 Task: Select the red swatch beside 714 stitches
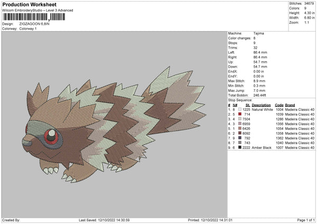click(240, 114)
